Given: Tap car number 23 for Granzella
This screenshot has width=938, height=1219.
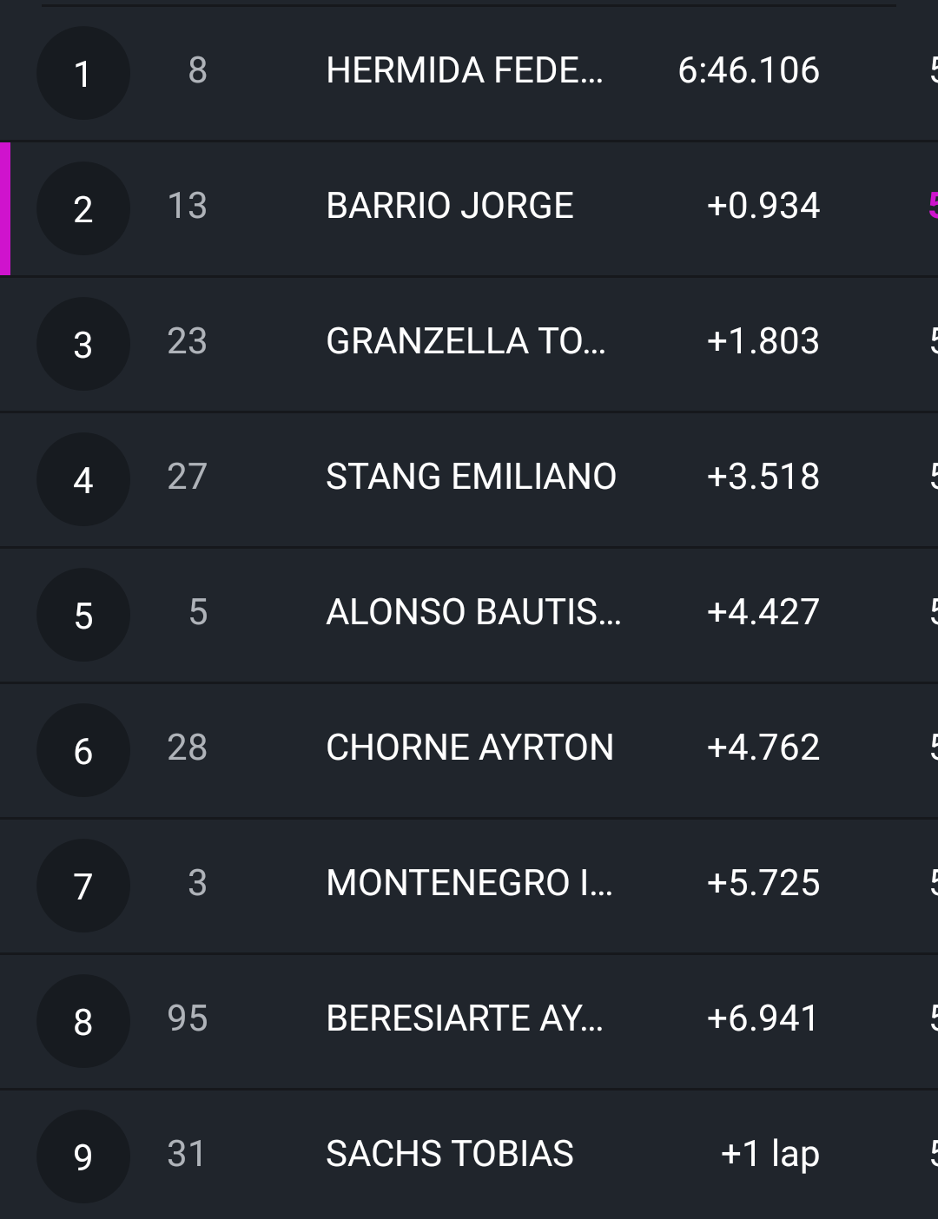Looking at the screenshot, I should click(187, 341).
